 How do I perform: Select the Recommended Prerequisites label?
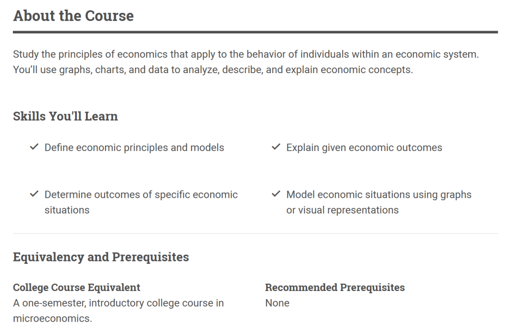point(335,287)
